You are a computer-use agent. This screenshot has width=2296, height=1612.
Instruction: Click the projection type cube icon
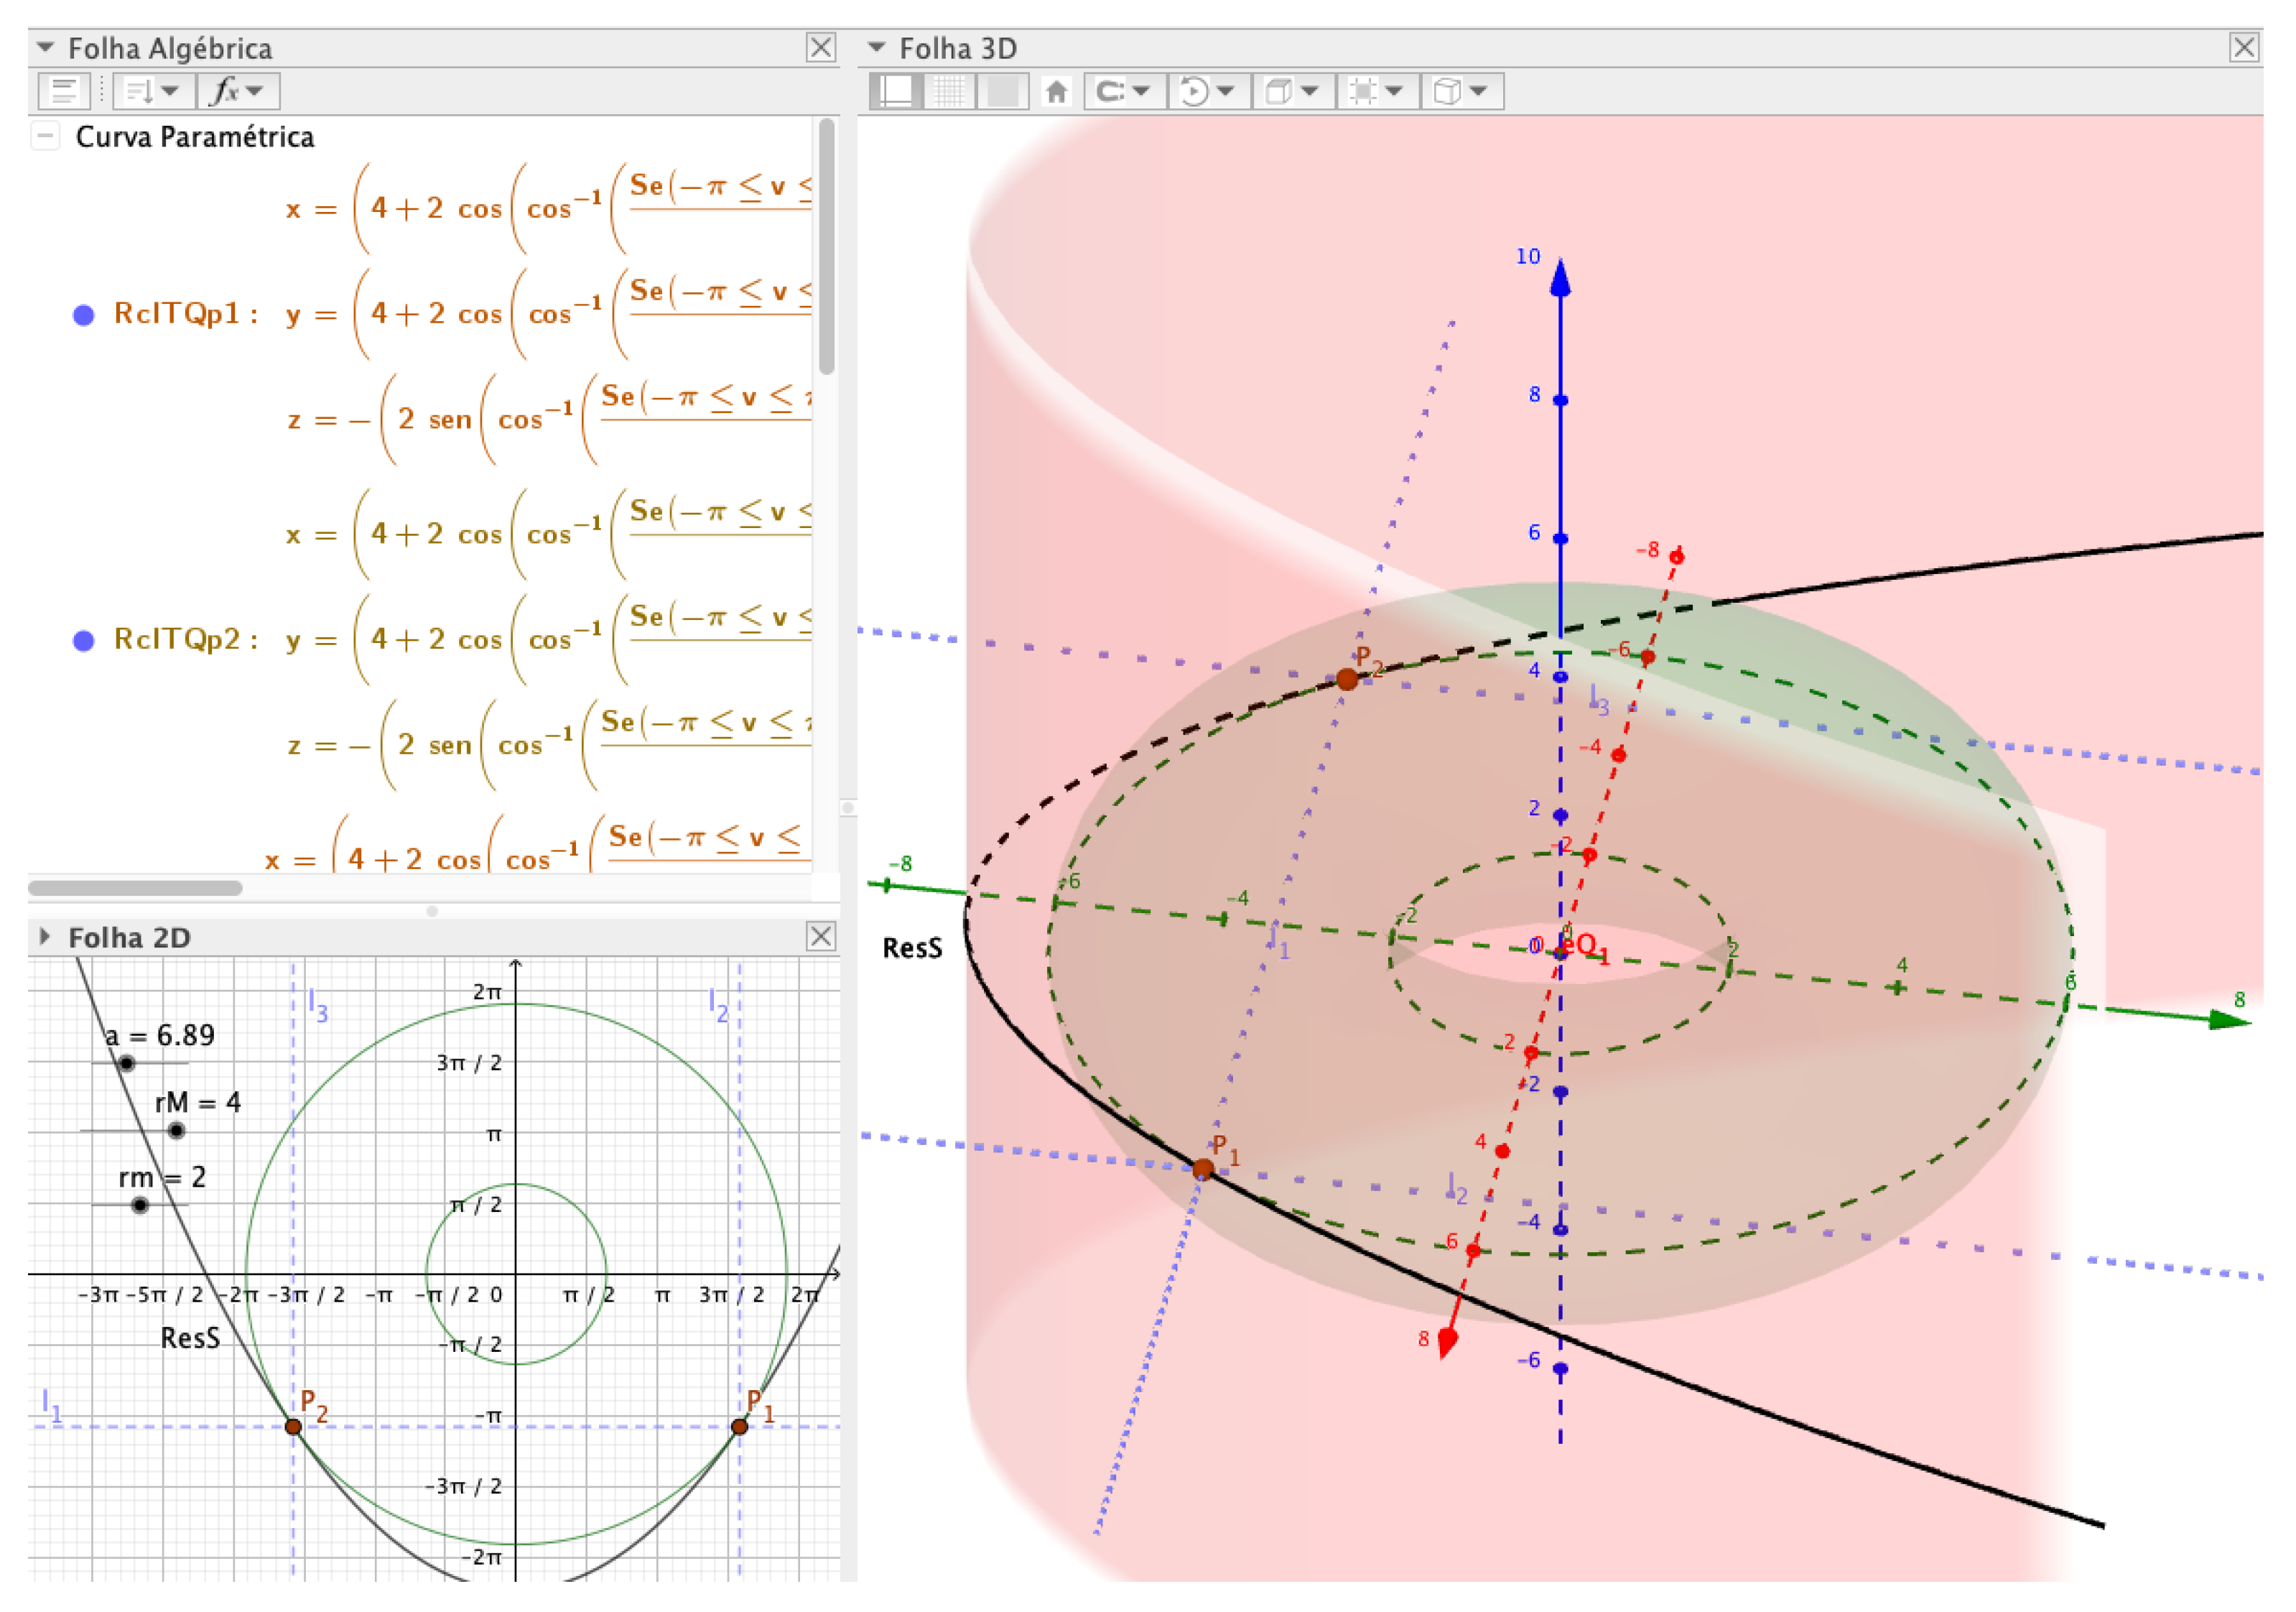coord(1447,91)
